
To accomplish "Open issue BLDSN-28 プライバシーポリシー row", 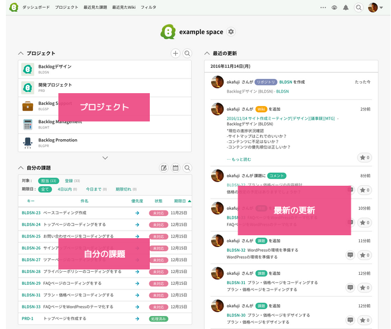I will coord(105,271).
